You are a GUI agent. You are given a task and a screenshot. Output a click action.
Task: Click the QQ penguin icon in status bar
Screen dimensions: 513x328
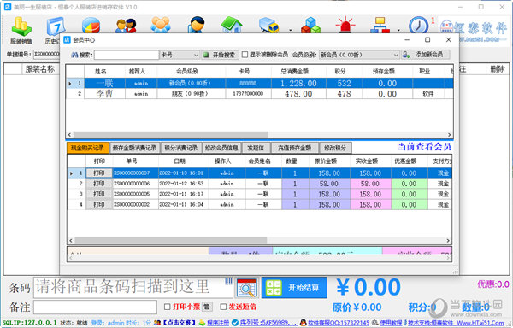304,323
